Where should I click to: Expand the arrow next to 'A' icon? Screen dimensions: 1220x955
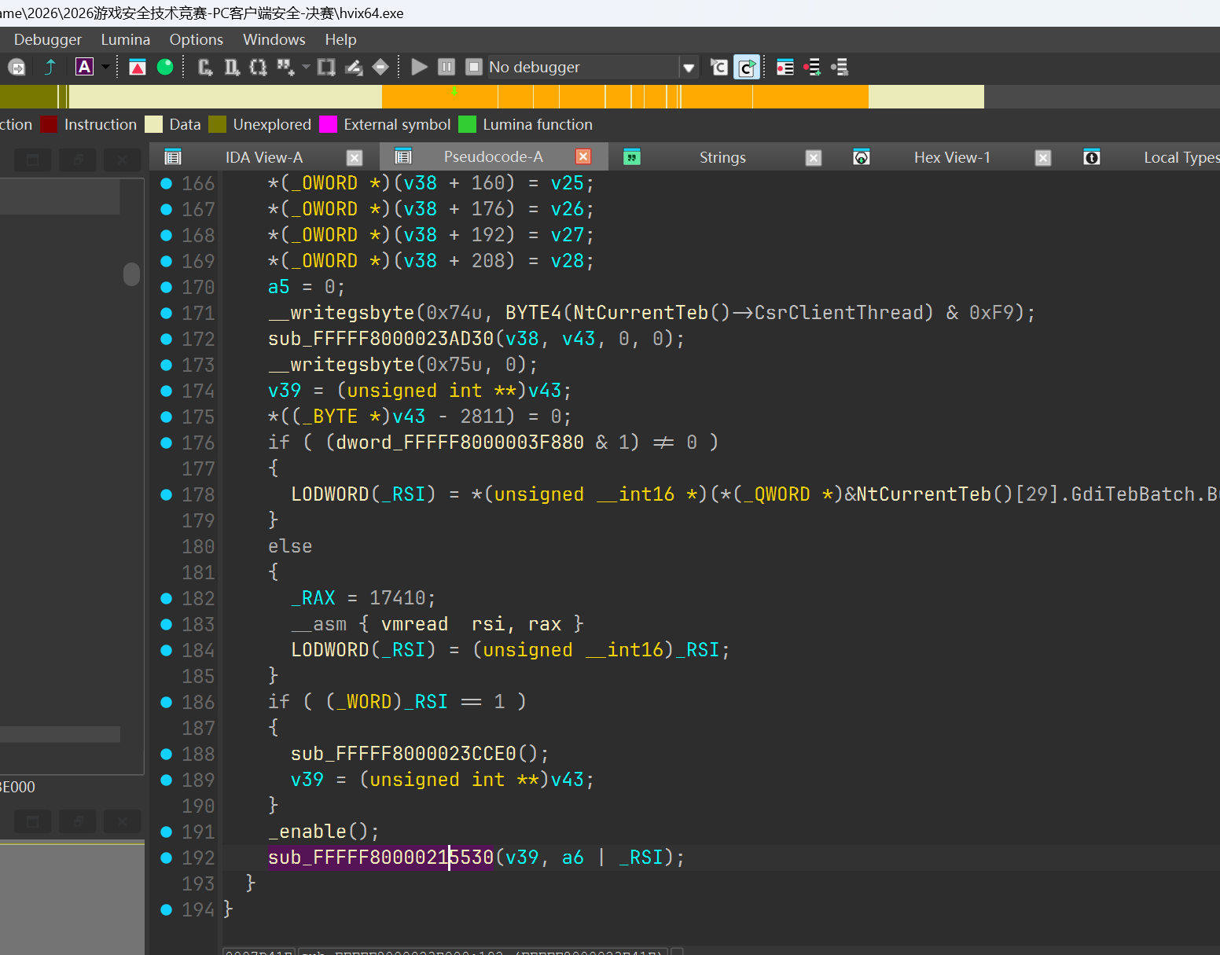[105, 68]
